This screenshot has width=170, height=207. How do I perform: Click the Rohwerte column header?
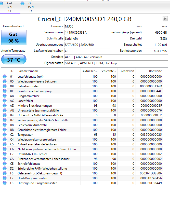(x=150, y=71)
